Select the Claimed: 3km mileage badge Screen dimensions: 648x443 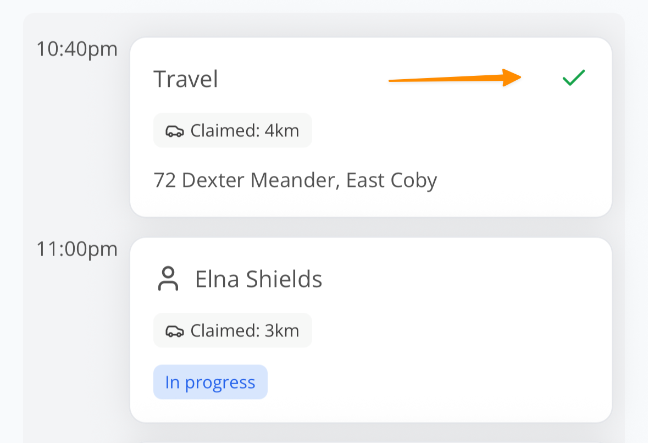pyautogui.click(x=232, y=331)
